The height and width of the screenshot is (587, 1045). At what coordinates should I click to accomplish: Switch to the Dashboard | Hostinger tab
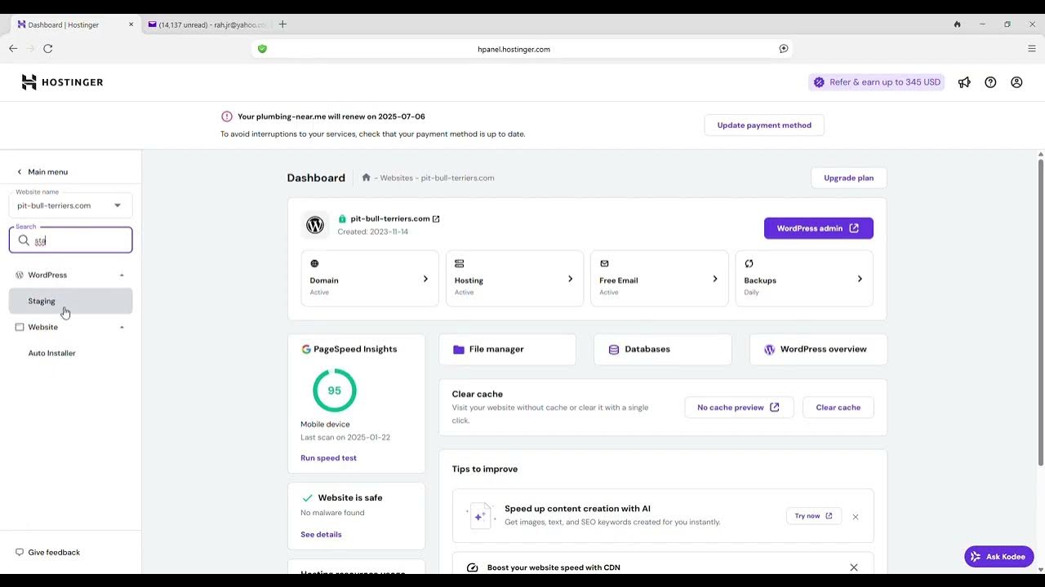point(75,24)
